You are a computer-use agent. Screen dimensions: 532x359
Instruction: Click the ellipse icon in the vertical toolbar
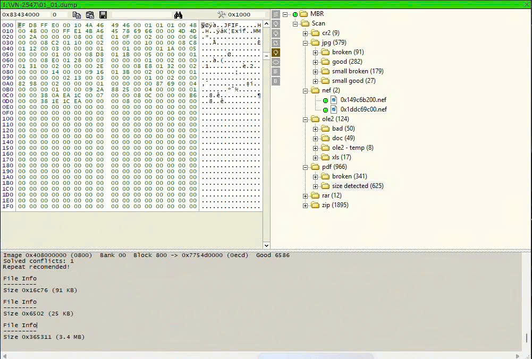point(276,62)
